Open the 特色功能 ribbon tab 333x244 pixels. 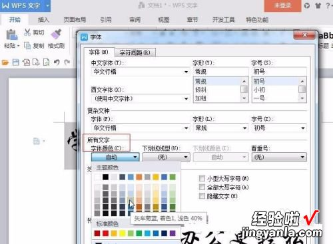point(257,20)
